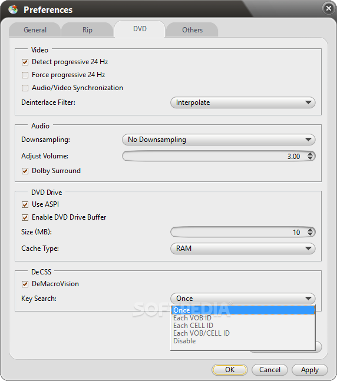Increase Size (MB) with up arrow

pos(310,230)
